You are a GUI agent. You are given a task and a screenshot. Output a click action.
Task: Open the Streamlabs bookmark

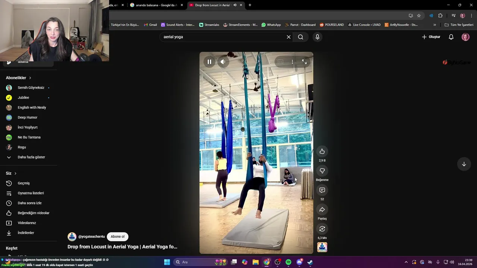(209, 25)
